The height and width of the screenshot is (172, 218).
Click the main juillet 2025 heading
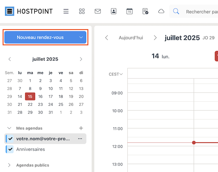click(182, 38)
